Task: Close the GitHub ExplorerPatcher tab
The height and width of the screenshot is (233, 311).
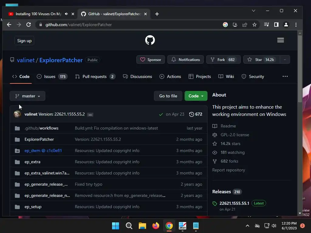Action: tap(145, 14)
